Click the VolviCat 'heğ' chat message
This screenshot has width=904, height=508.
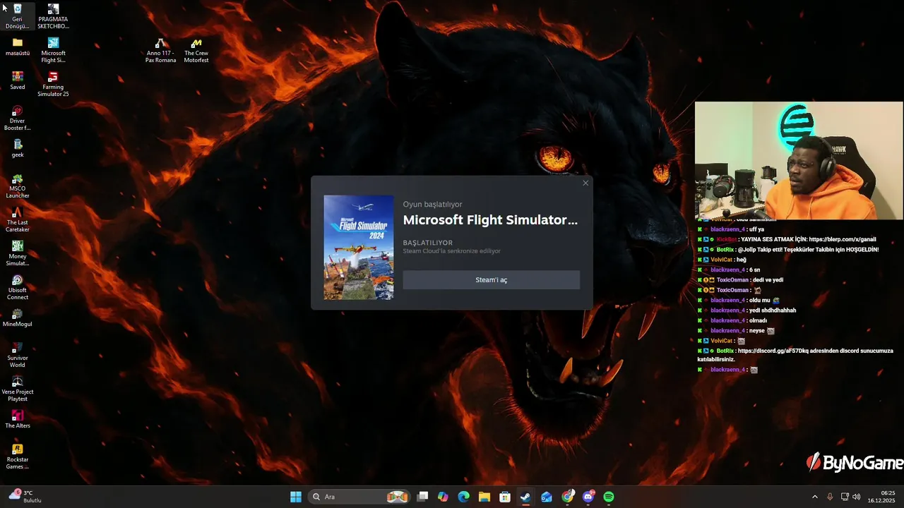pyautogui.click(x=722, y=260)
